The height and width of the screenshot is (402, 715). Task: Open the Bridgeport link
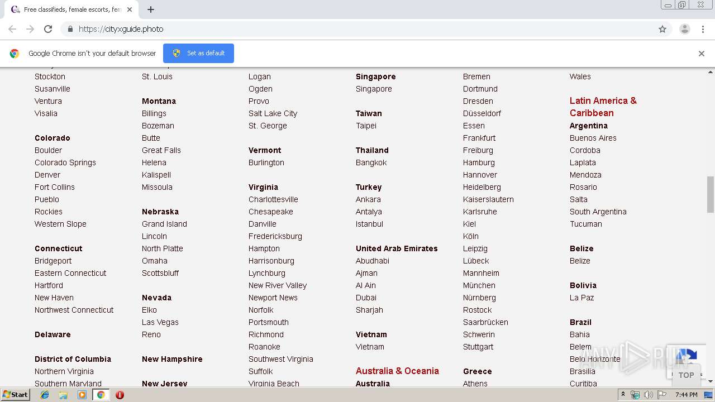(x=53, y=261)
